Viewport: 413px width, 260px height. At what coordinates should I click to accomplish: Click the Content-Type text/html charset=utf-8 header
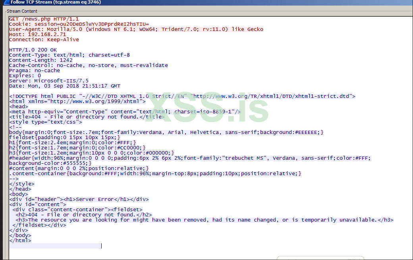[x=69, y=55]
